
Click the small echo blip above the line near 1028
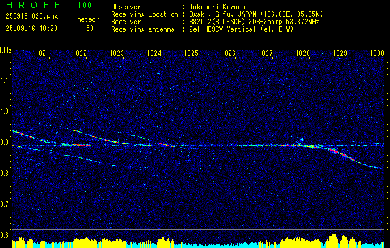[x=301, y=140]
